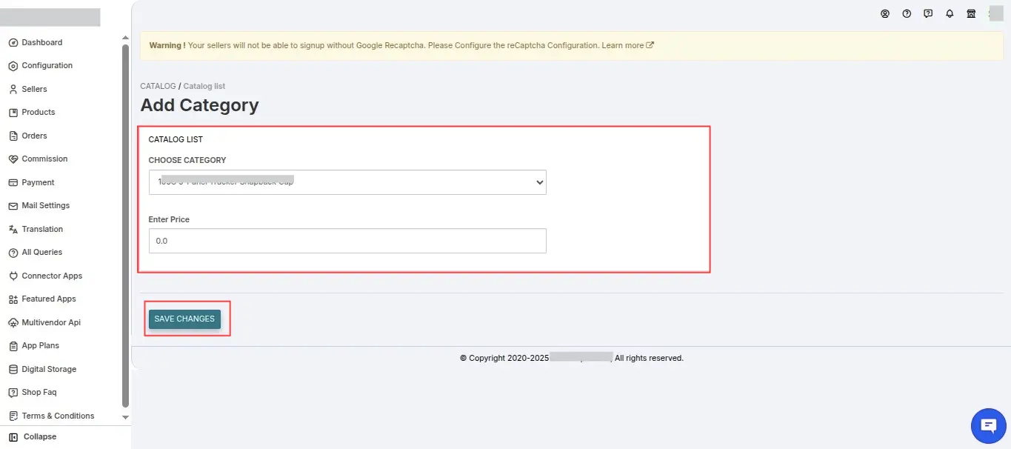Click the SAVE CHANGES button
The height and width of the screenshot is (449, 1011).
tap(184, 319)
